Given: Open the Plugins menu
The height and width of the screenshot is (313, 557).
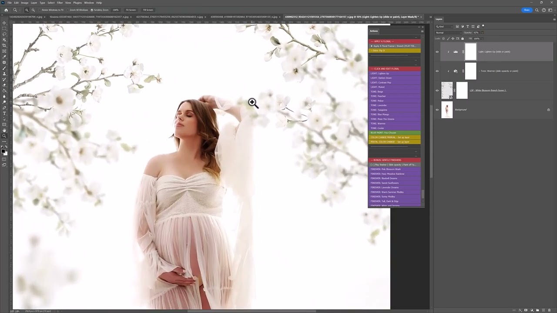Looking at the screenshot, I should [77, 3].
